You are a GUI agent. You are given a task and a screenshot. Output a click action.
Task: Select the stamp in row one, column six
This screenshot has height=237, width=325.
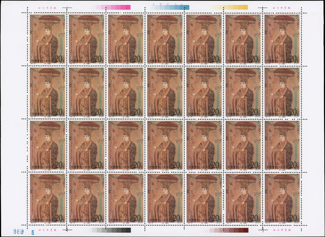pyautogui.click(x=243, y=39)
